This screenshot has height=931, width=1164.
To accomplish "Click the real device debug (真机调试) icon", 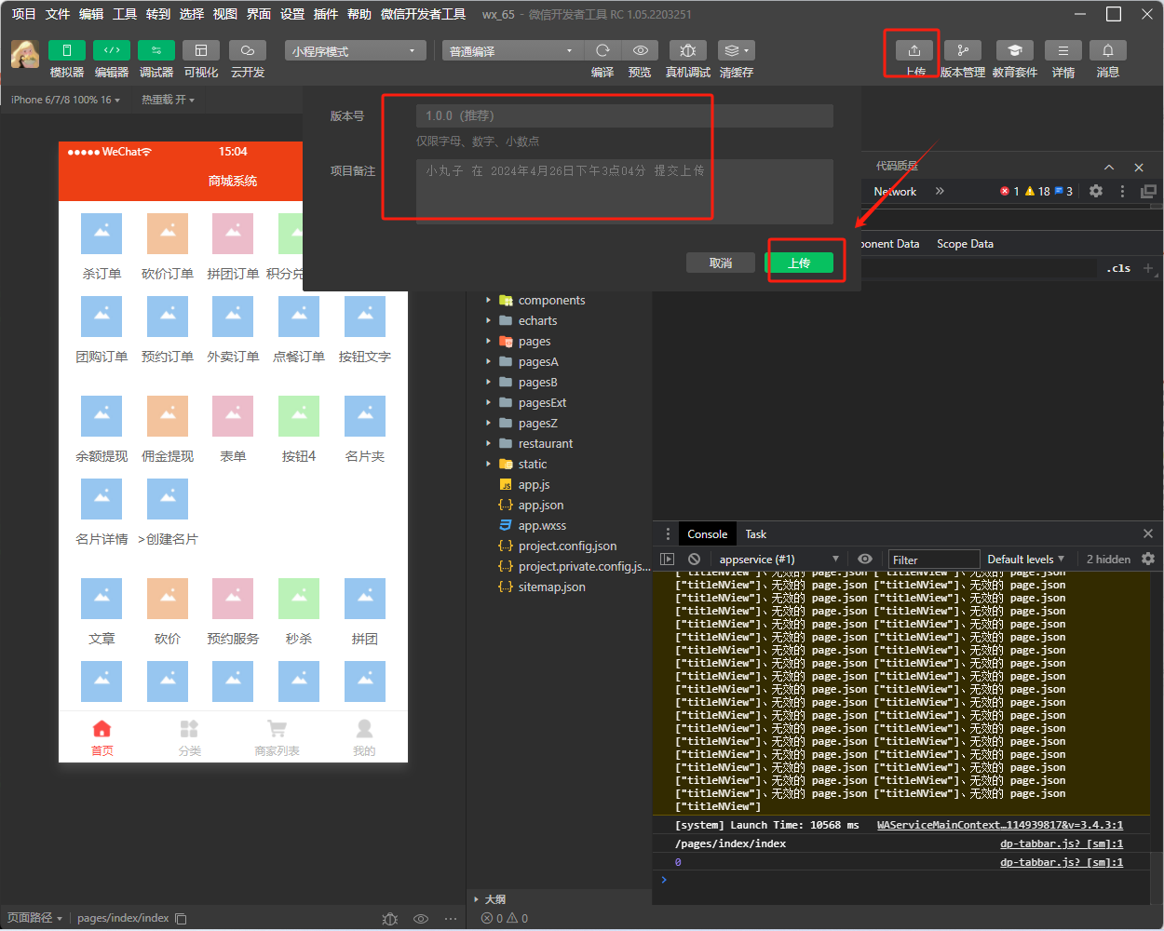I will (x=687, y=50).
